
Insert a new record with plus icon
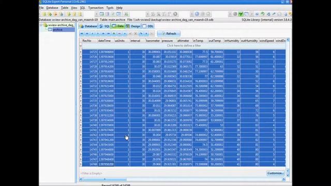click(114, 34)
